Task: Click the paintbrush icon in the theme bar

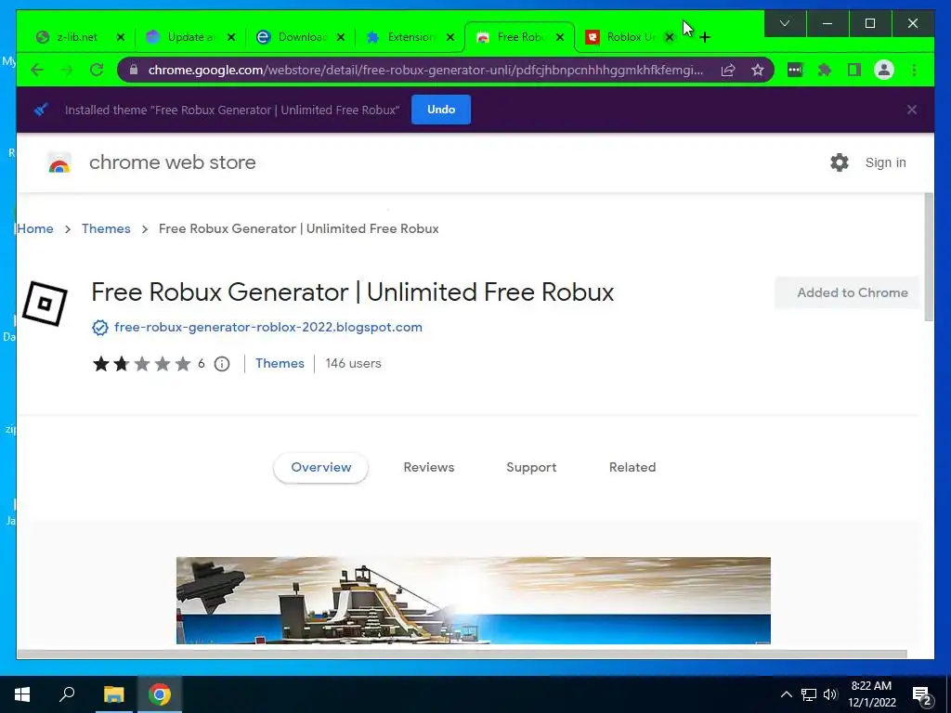Action: [x=41, y=110]
